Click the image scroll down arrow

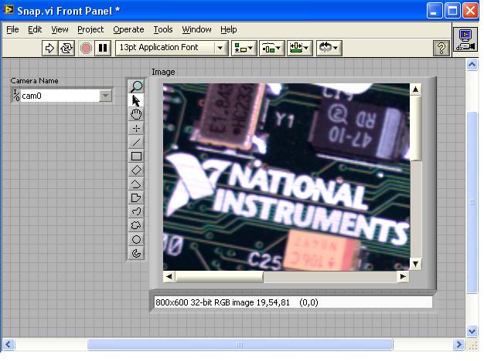[x=415, y=264]
